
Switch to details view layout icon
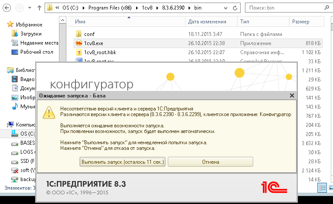point(322,188)
